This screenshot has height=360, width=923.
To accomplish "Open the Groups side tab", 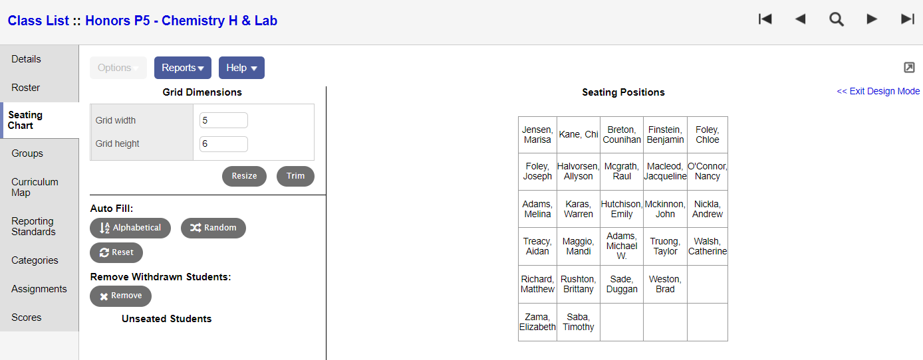I will [27, 153].
